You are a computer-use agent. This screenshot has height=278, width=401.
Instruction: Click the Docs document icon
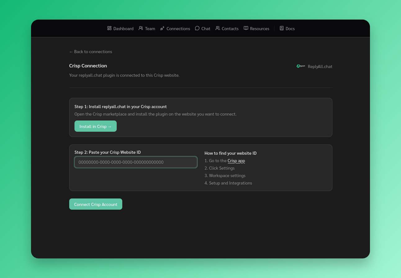(x=282, y=28)
